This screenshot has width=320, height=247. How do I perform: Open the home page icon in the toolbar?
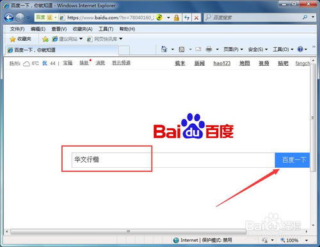(164, 49)
